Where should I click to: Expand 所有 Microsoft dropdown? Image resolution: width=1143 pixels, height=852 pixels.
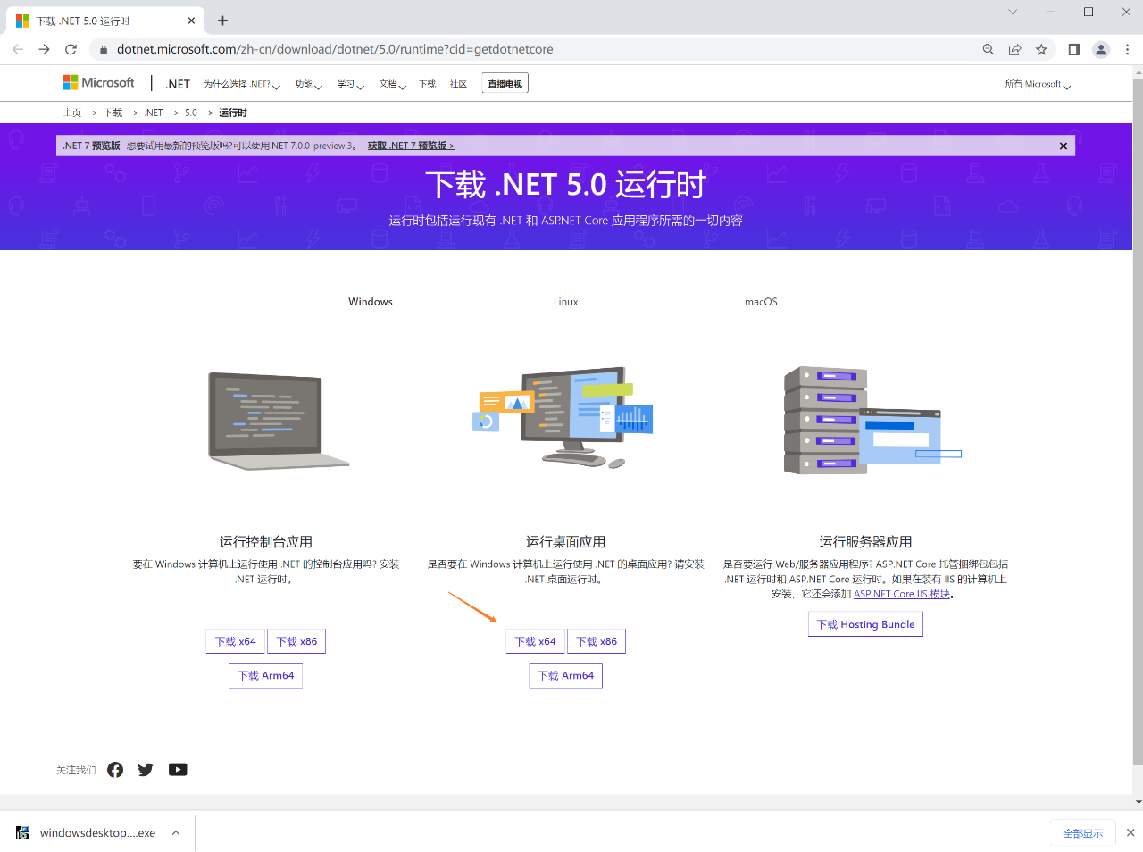point(1038,84)
